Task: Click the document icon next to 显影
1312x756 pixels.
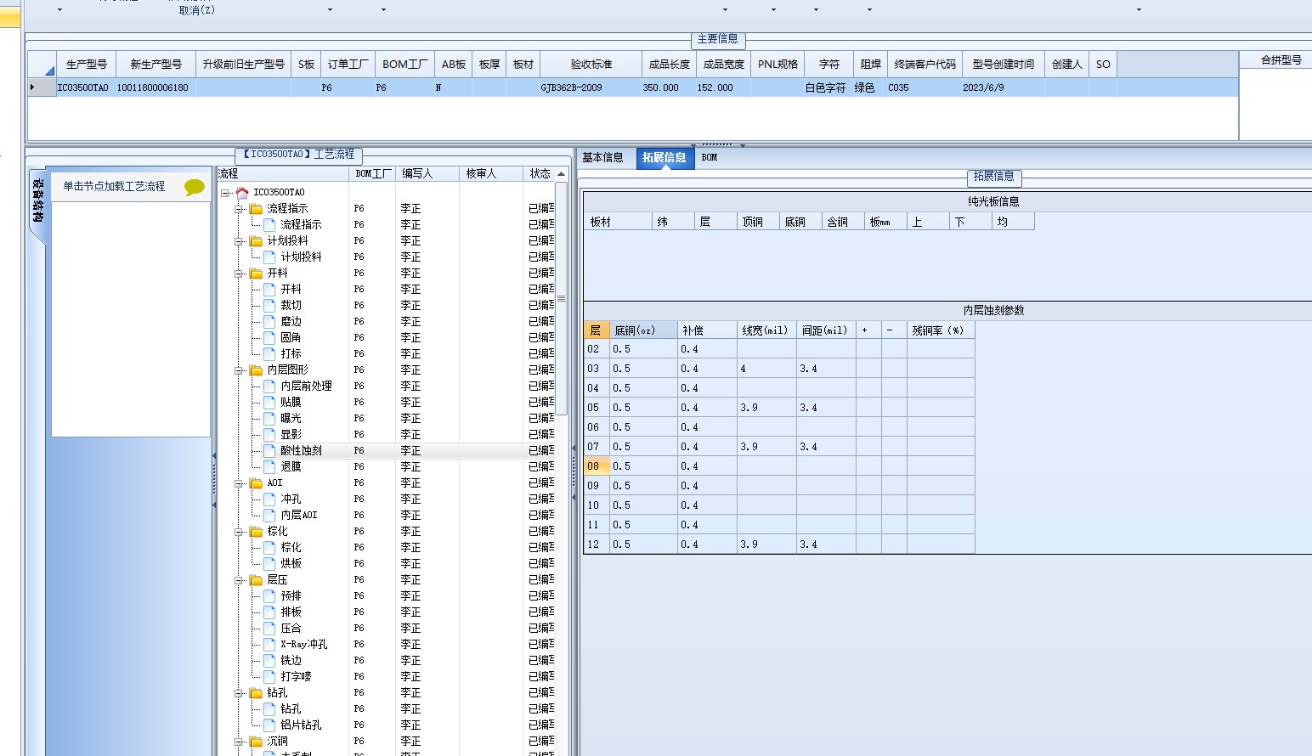Action: 269,435
